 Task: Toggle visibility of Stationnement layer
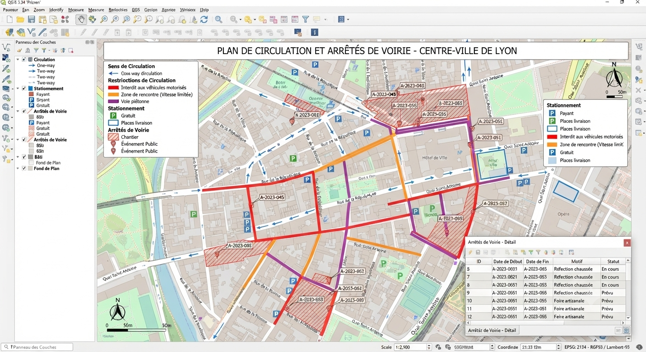coord(23,88)
